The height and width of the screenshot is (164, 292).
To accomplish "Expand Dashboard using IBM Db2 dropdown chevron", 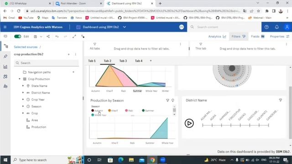I will click(x=125, y=27).
